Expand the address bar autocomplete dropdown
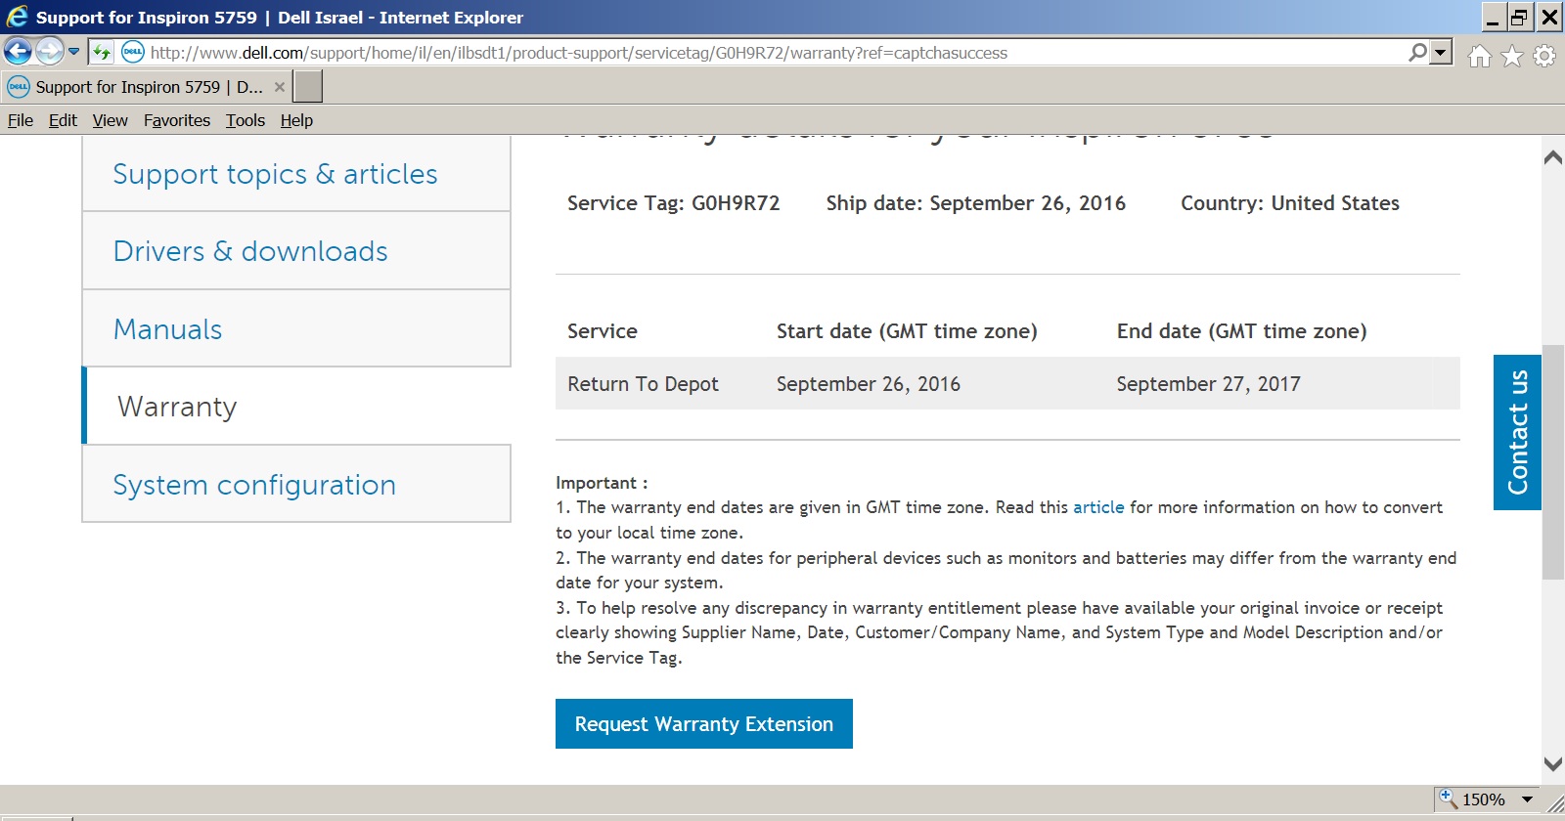The width and height of the screenshot is (1565, 821). 1441,53
